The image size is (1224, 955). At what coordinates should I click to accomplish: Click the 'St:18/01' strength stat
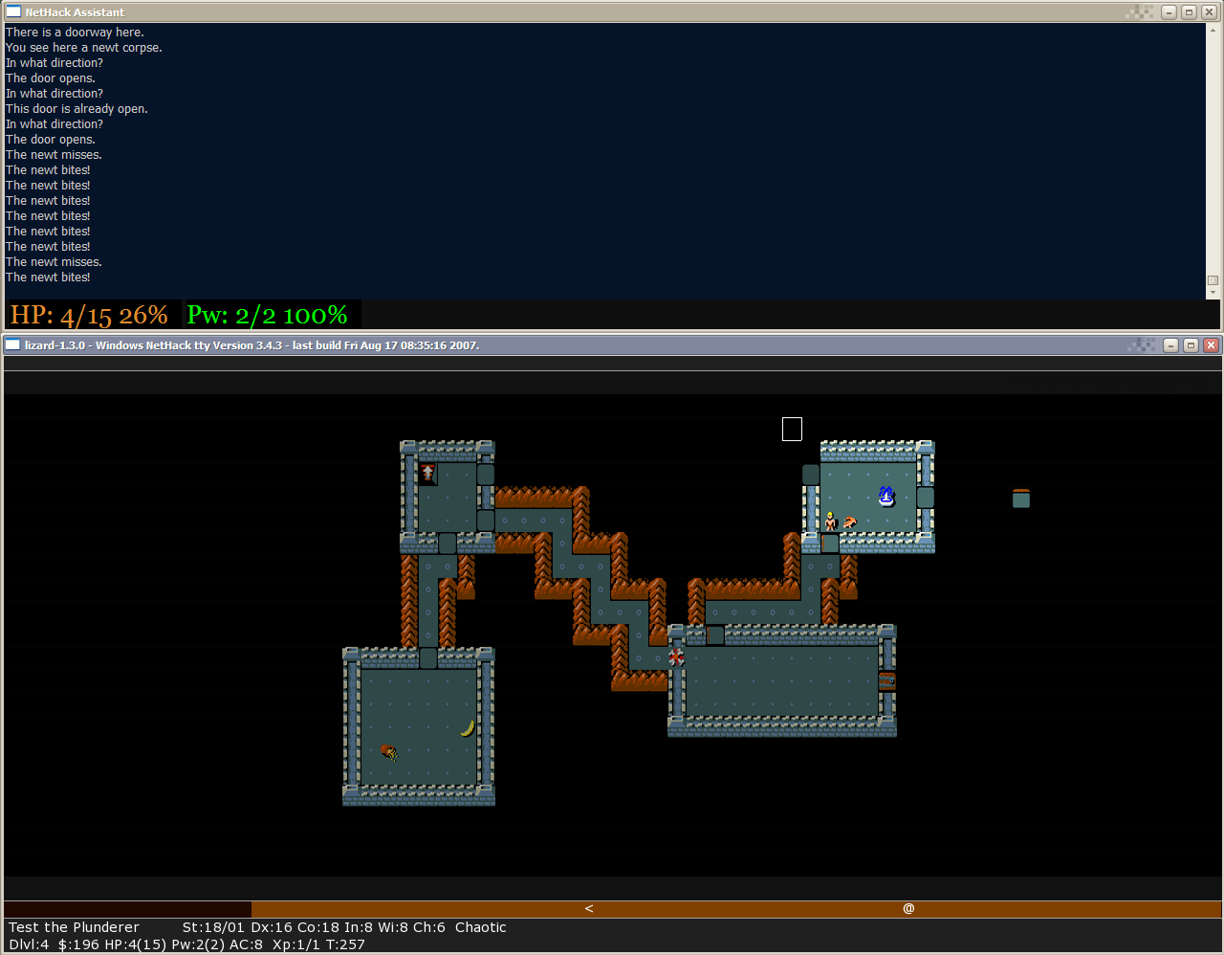(213, 927)
